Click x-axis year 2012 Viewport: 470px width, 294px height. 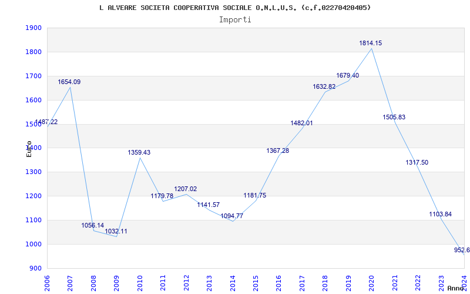[186, 283]
